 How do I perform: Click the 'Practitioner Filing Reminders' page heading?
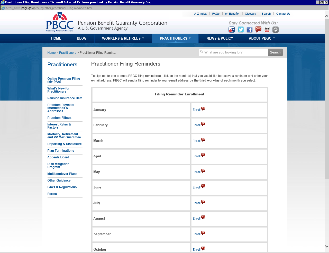[126, 64]
